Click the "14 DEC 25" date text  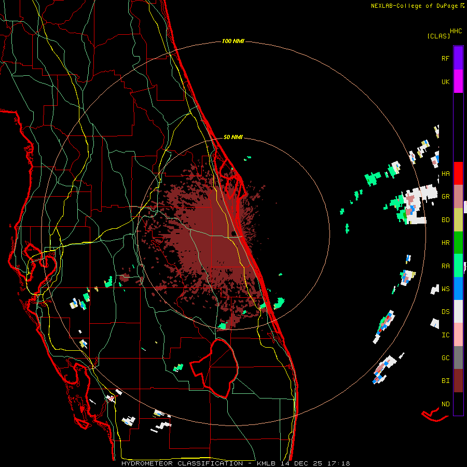300,463
